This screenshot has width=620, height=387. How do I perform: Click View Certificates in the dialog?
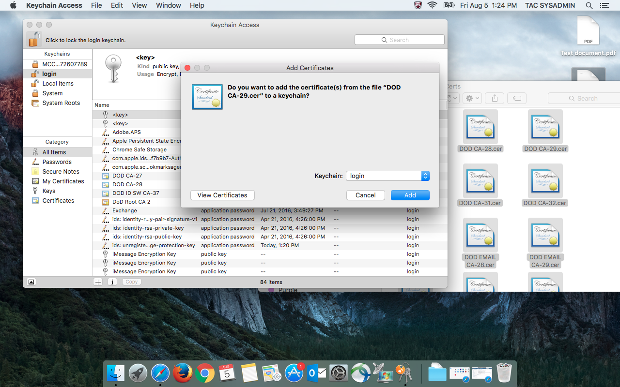tap(222, 195)
